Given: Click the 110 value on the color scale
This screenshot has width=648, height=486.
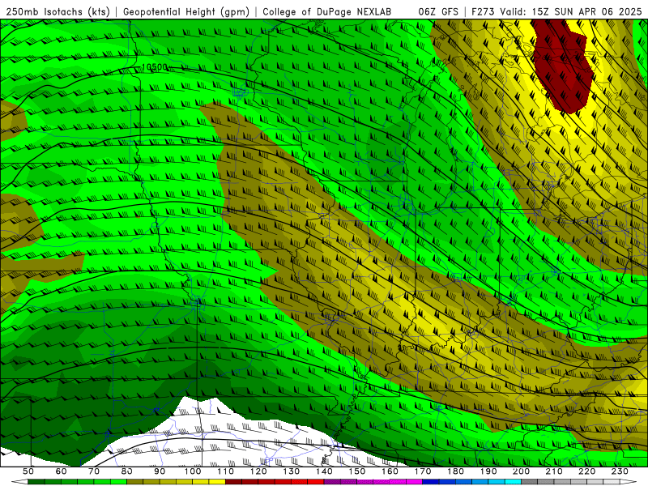Looking at the screenshot, I should coord(226,471).
